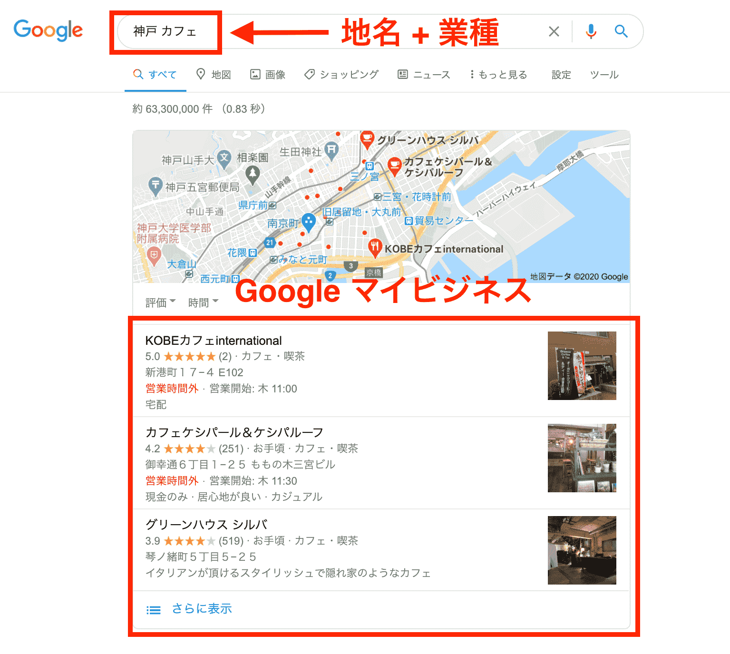The image size is (730, 654).
Task: Switch to the 地図 tab
Action: (x=214, y=75)
